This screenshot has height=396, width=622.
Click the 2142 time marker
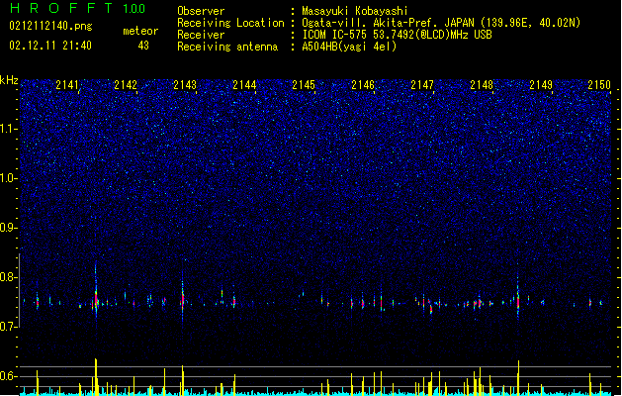[126, 85]
